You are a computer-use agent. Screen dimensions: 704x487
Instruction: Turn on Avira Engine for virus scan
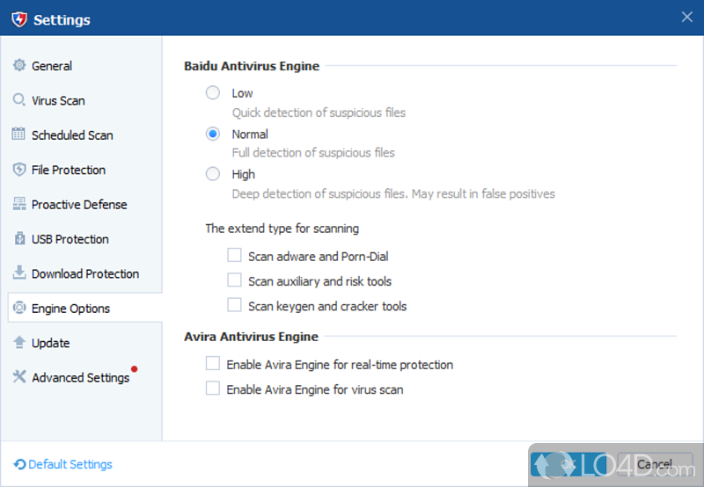(213, 389)
